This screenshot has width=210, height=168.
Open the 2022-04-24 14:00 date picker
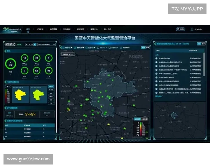(x=46, y=44)
